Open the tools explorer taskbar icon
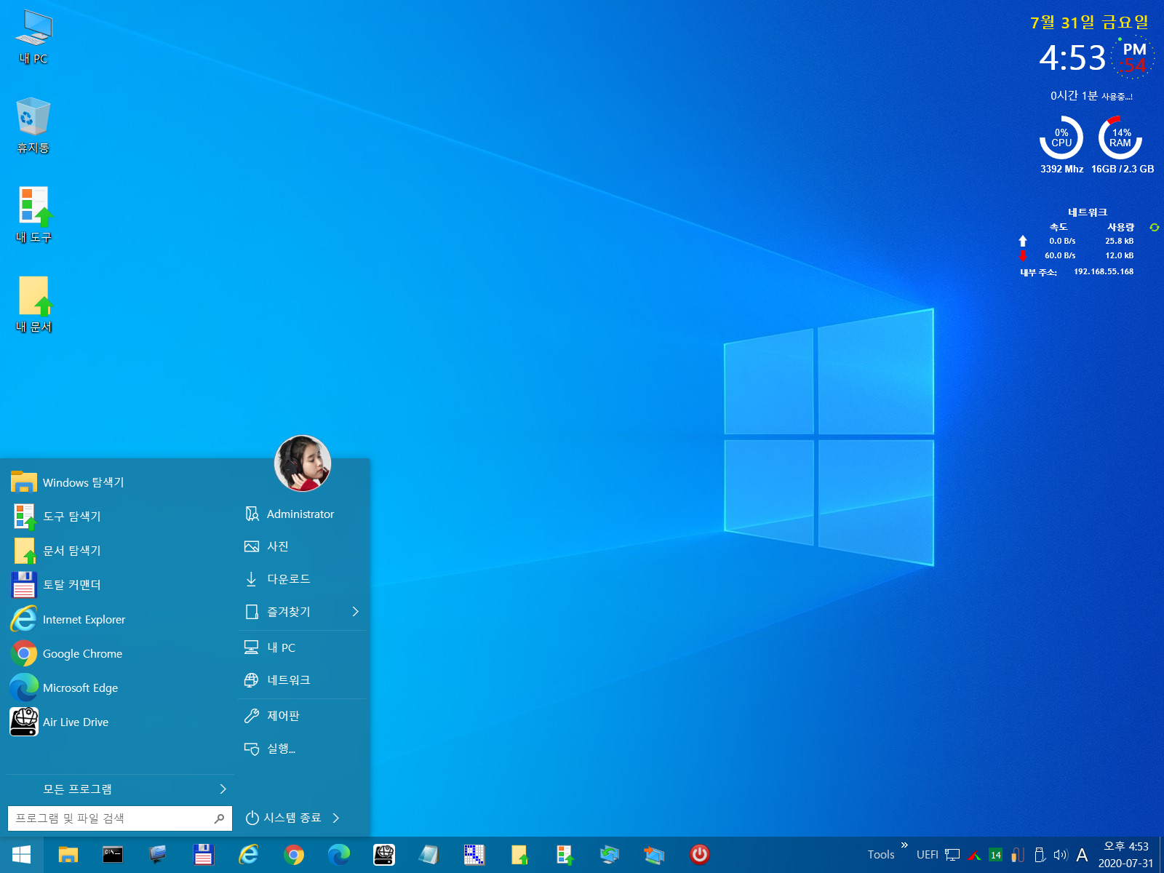The width and height of the screenshot is (1164, 873). [565, 855]
